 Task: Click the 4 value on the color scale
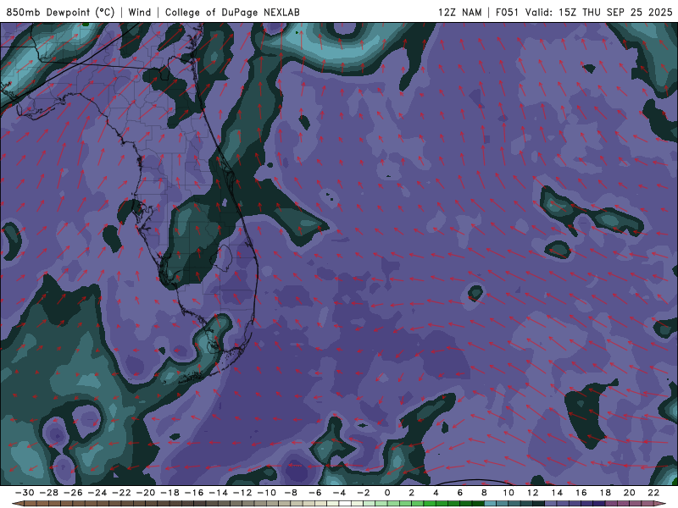436,493
